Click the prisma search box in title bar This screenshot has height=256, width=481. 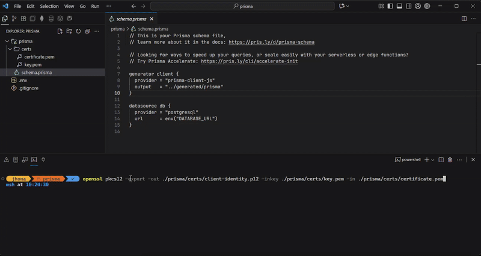(x=244, y=6)
